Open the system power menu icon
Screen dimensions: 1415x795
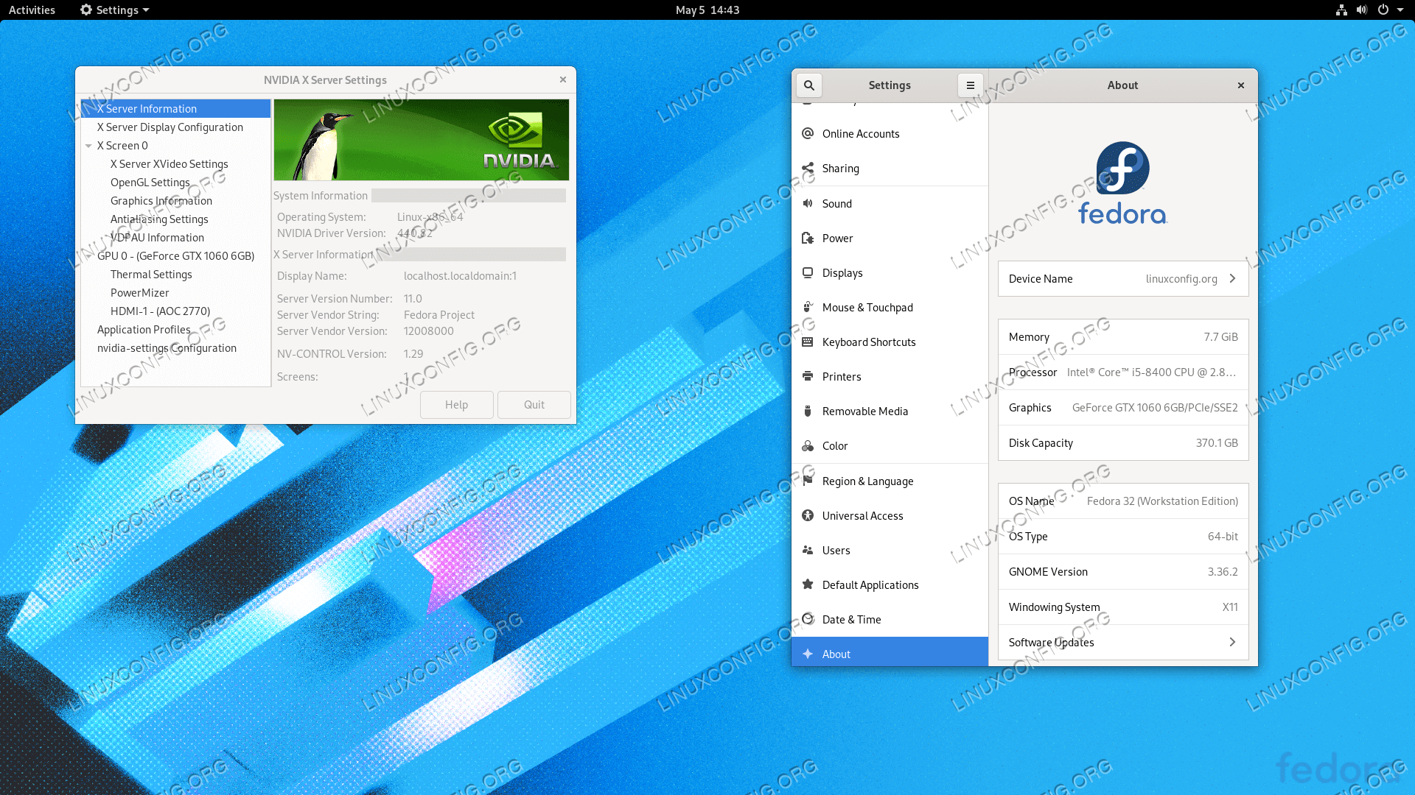(1383, 10)
